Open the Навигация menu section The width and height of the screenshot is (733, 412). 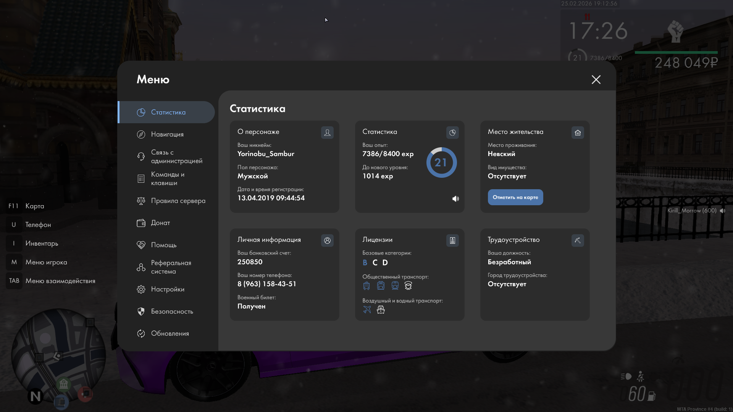tap(167, 134)
